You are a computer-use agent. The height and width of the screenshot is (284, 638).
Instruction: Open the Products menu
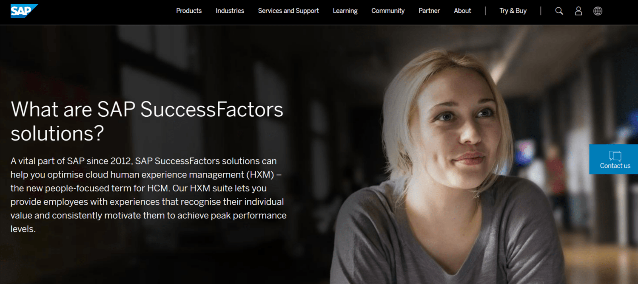[189, 11]
